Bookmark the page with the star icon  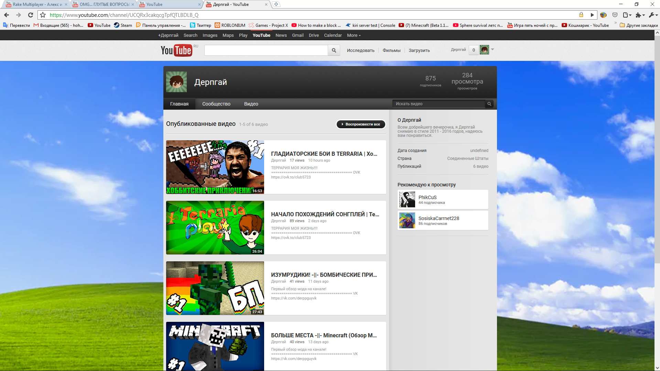tap(43, 15)
